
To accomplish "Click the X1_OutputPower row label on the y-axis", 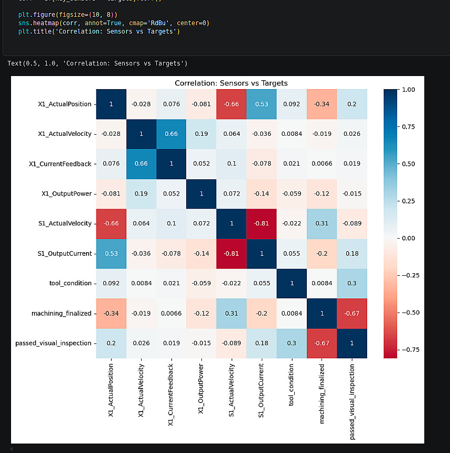I will pos(67,193).
